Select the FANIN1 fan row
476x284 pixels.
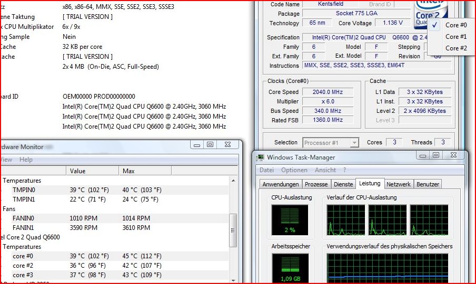(x=115, y=227)
